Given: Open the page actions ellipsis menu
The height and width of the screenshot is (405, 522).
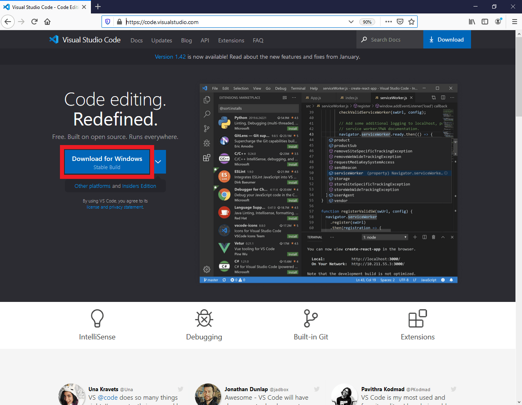Looking at the screenshot, I should coord(388,22).
